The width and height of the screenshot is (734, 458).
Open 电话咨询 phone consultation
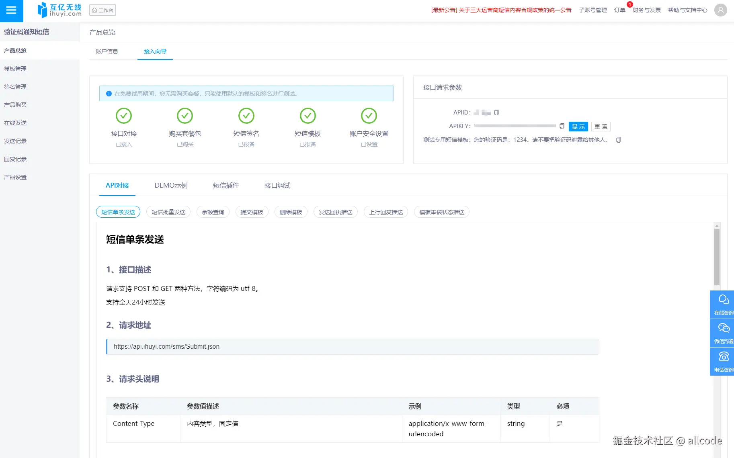pyautogui.click(x=723, y=362)
